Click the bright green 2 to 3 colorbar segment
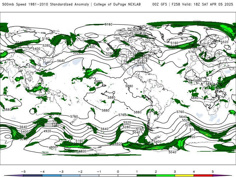This screenshot has width=236, height=177. tap(165, 176)
